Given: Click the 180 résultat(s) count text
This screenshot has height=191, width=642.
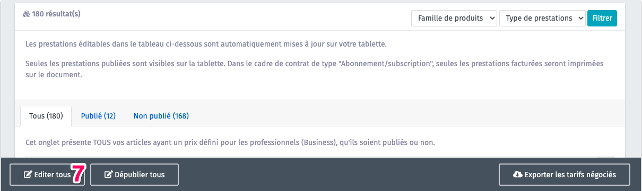Looking at the screenshot, I should [x=56, y=14].
